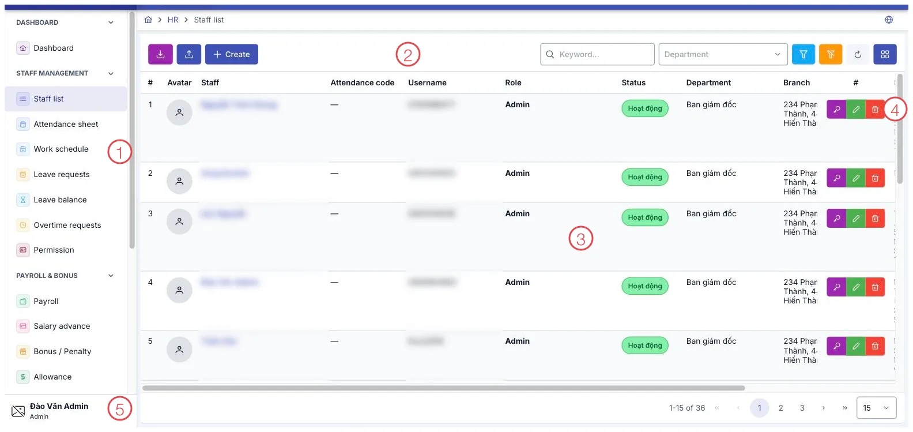Edit staff in row 2
Image resolution: width=913 pixels, height=432 pixels.
click(856, 178)
